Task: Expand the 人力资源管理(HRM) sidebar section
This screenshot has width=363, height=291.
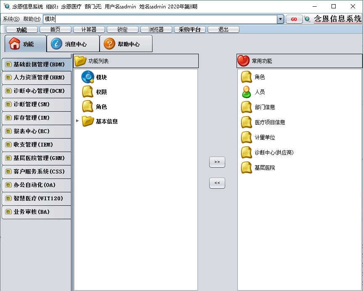Action: coord(37,77)
